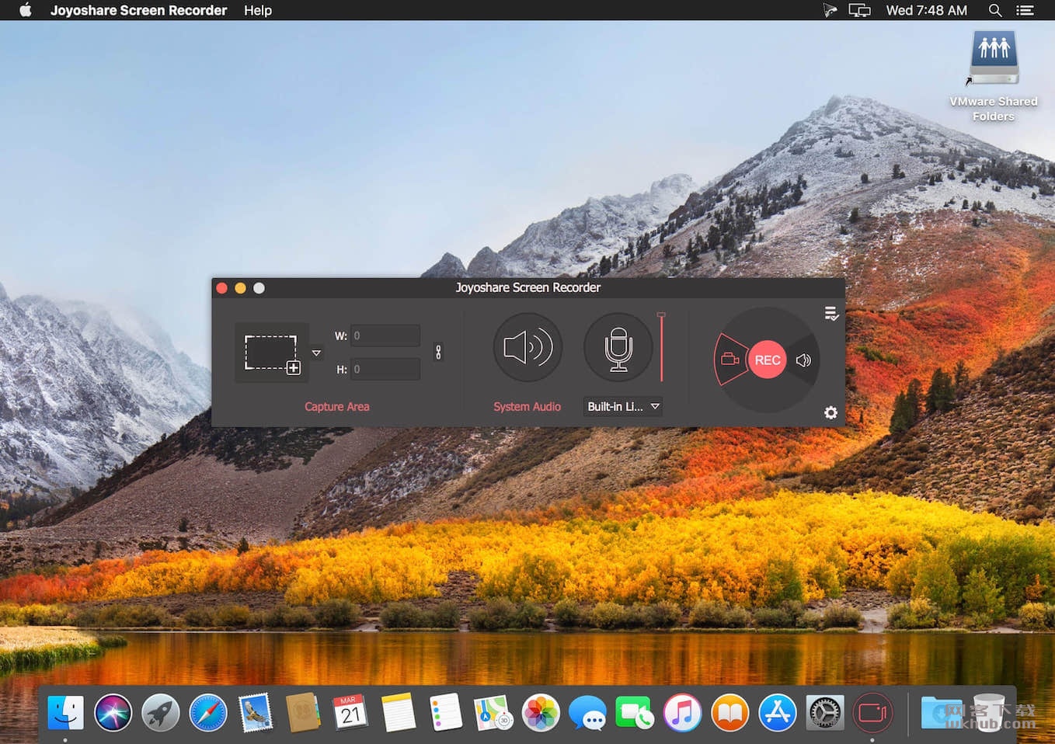Open the Downloads folder in the Dock

(x=941, y=712)
